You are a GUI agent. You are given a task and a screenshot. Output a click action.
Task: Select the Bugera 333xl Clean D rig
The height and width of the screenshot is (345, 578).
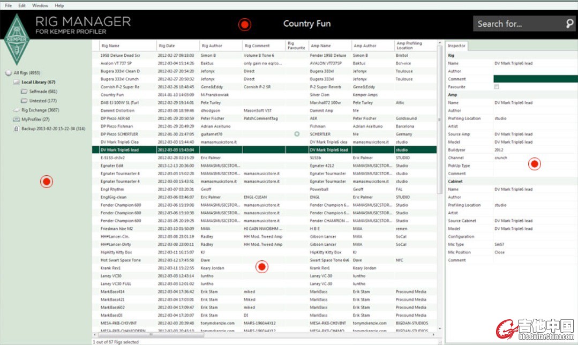tap(264, 71)
